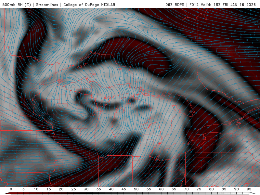The image size is (260, 195).
Task: Select the "75" value on the RH scale
Action: [x=199, y=189]
